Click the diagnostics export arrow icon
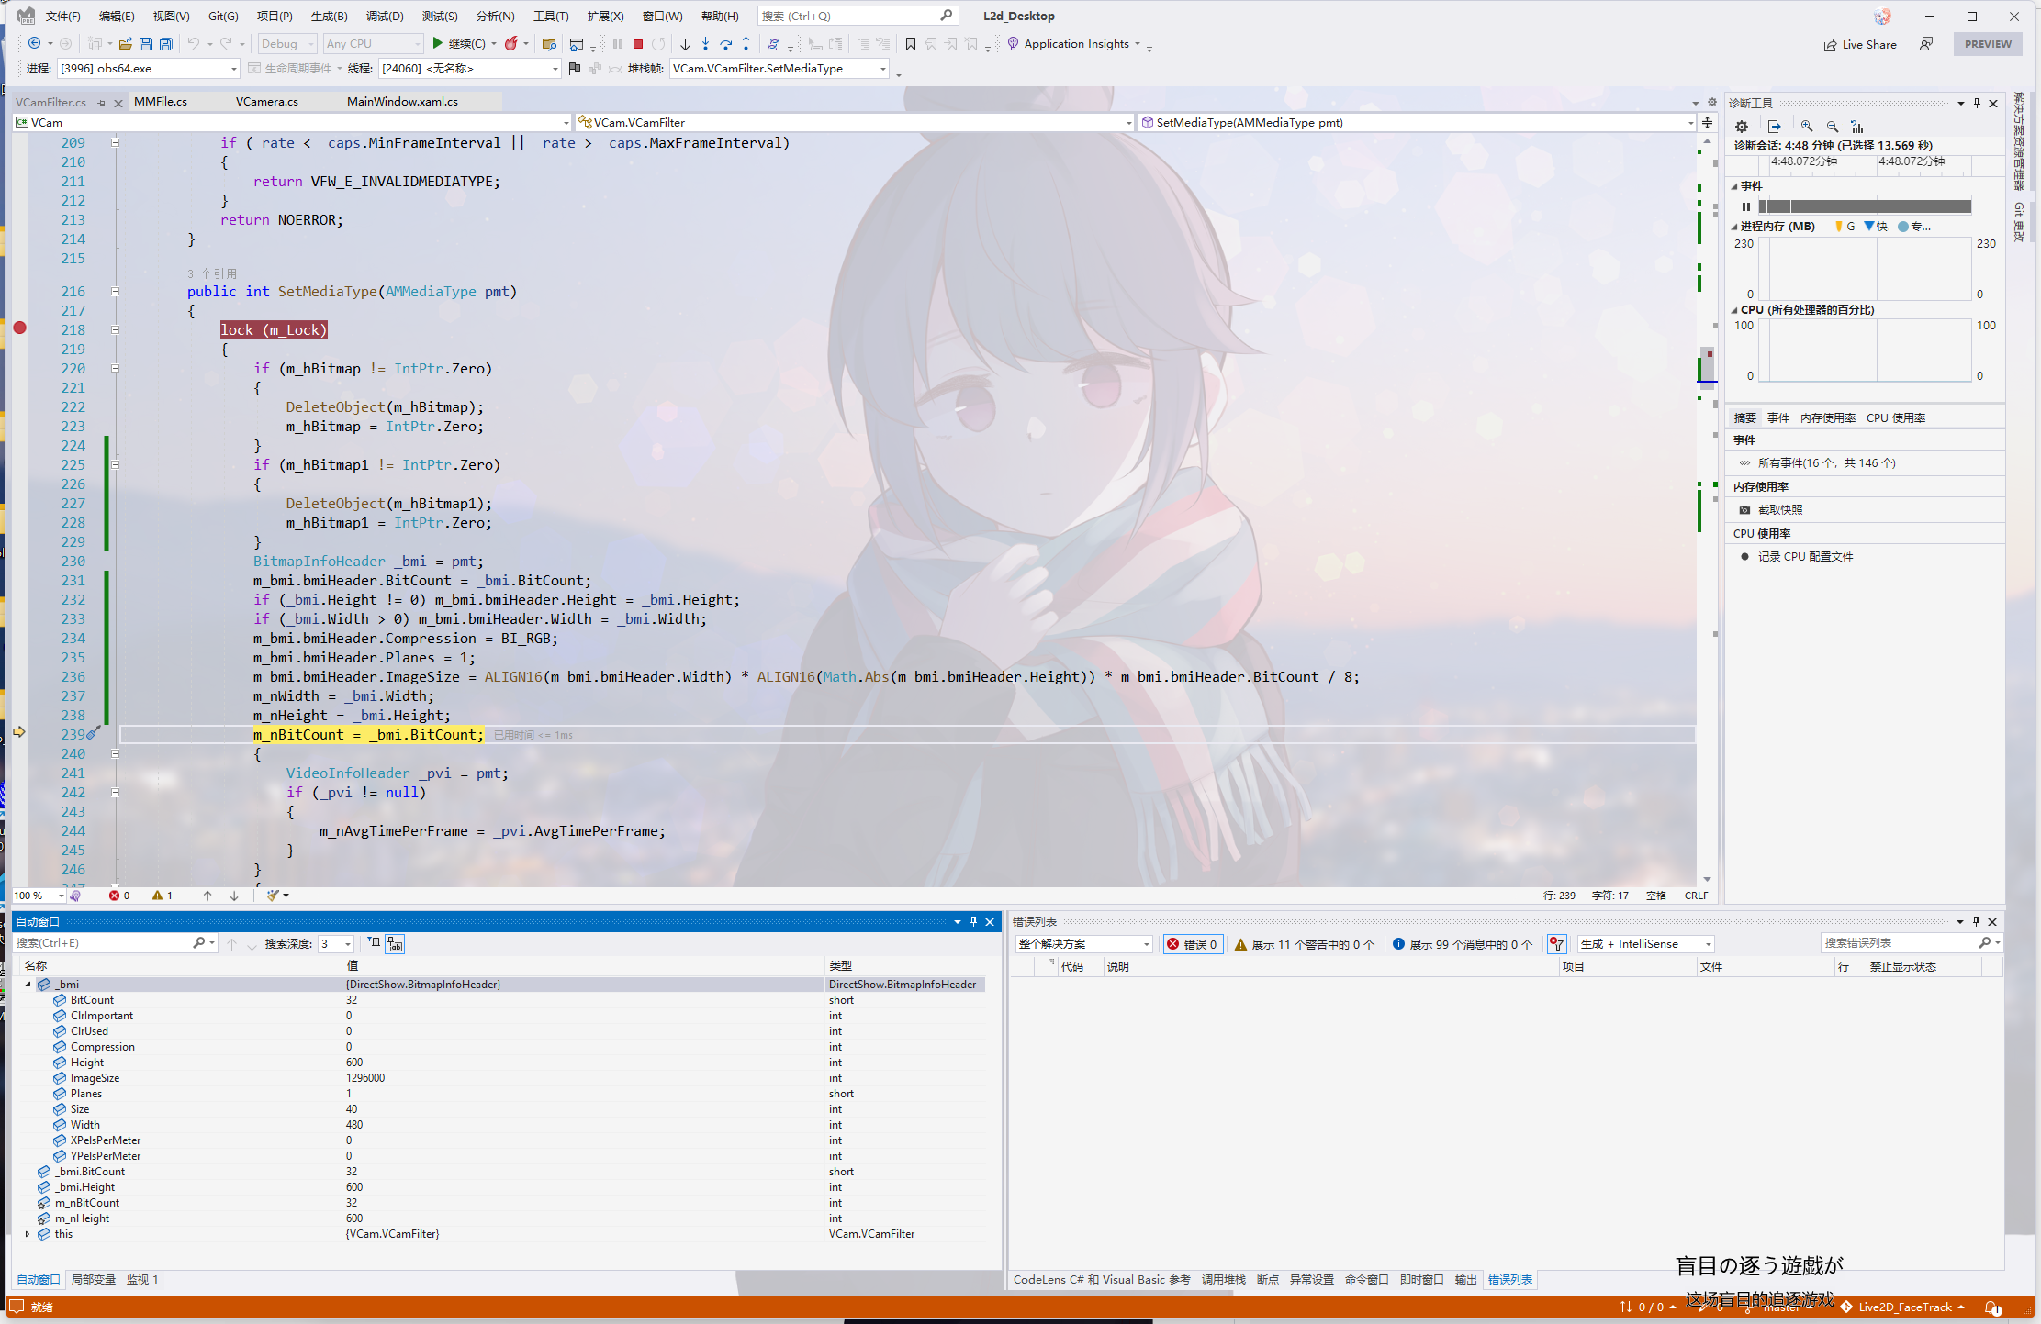 pos(1774,127)
